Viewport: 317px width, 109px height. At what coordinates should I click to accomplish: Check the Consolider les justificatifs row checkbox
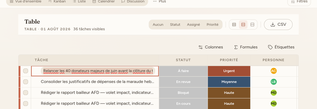pyautogui.click(x=26, y=82)
